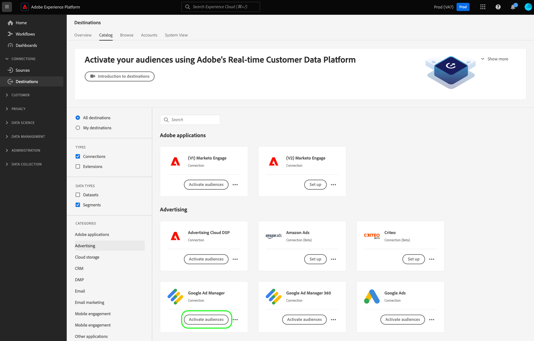Expand the banner with Show more
Image resolution: width=534 pixels, height=341 pixels.
coord(494,59)
